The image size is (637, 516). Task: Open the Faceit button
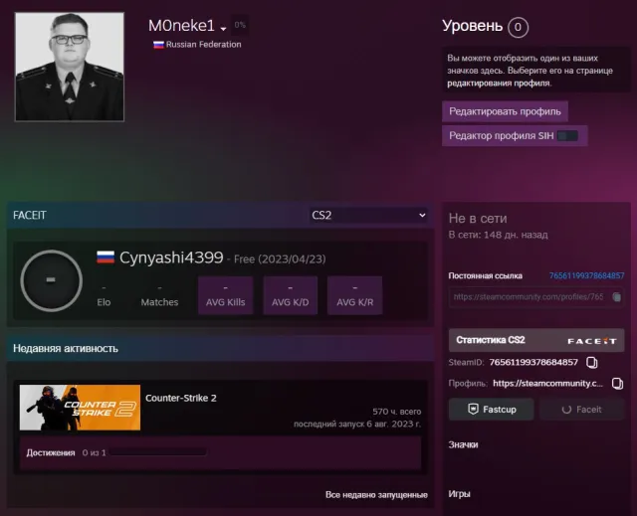click(581, 410)
